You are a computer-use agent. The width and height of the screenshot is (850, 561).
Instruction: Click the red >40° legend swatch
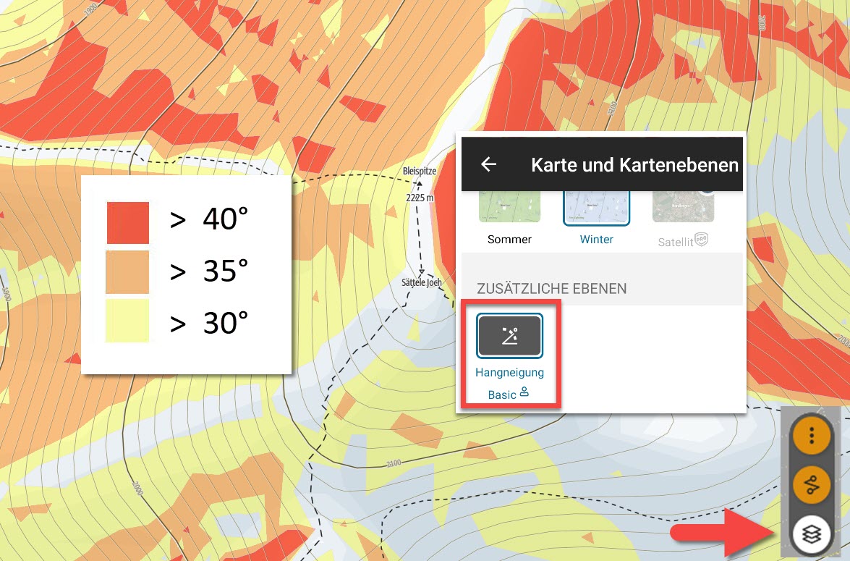(x=128, y=222)
